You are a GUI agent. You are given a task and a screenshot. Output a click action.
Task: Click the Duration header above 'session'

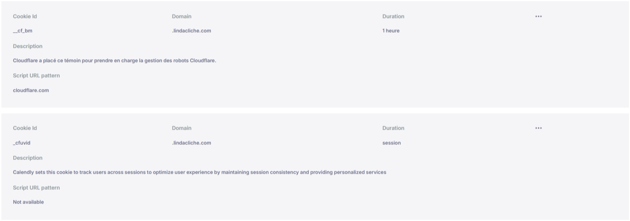click(x=393, y=128)
